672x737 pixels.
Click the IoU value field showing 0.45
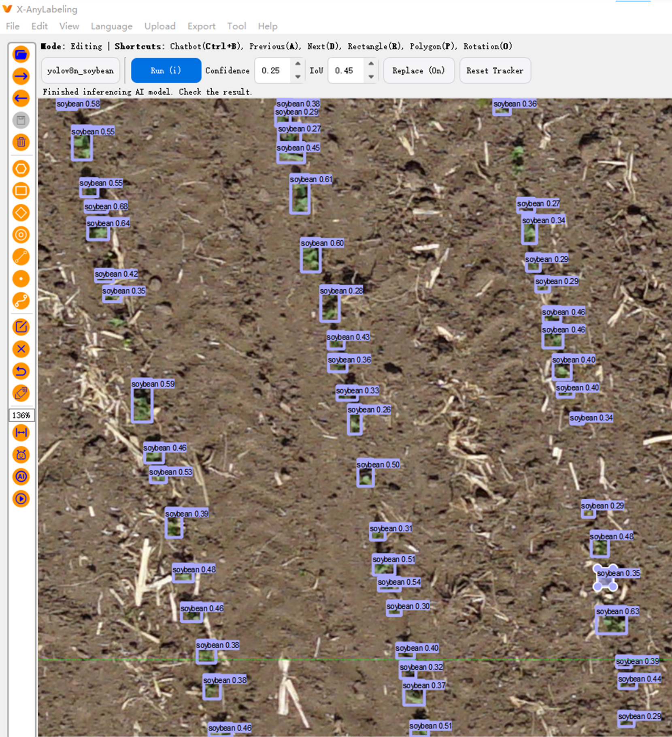tap(345, 70)
